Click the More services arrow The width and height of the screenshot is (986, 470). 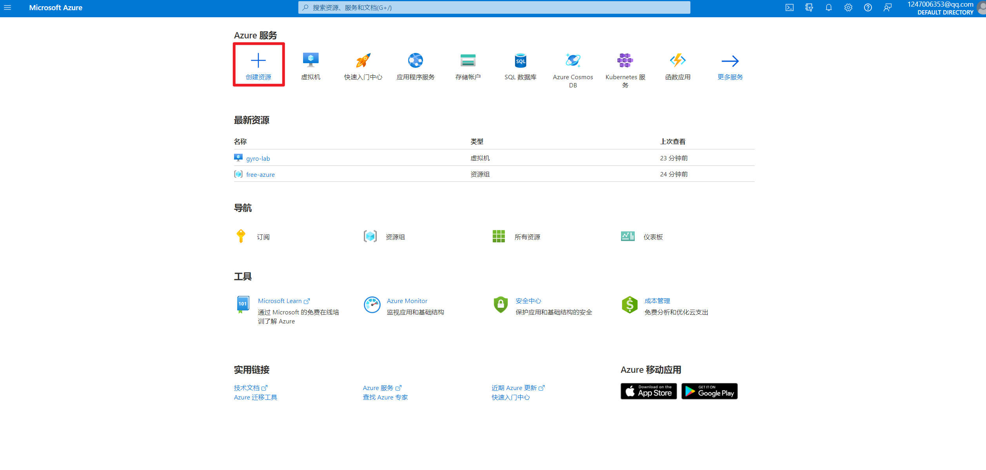[x=730, y=61]
